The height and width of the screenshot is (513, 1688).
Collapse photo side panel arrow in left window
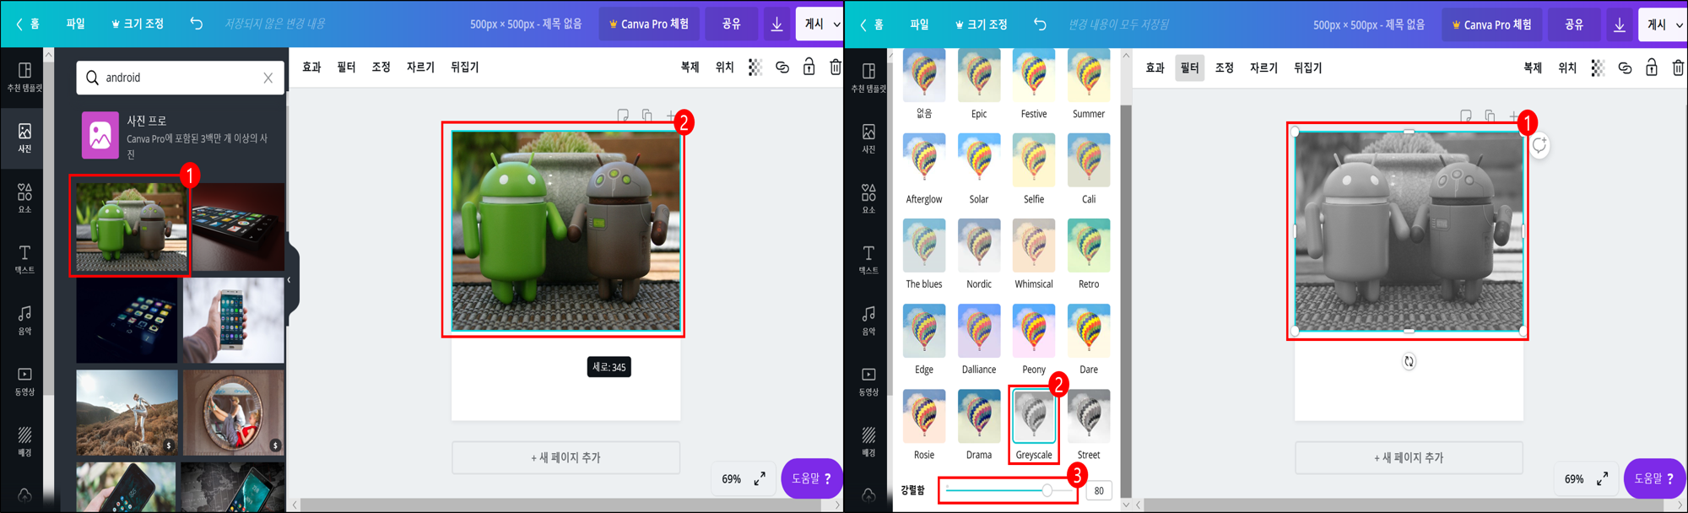[289, 280]
